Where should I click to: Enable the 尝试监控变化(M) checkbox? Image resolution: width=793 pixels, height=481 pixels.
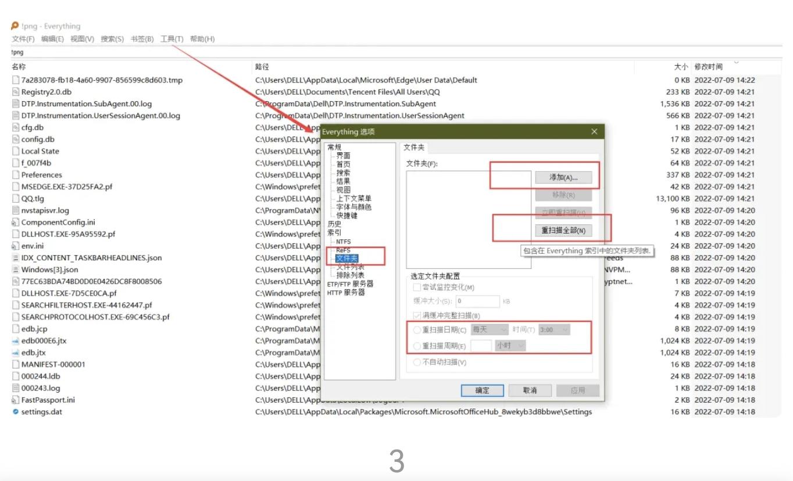(416, 287)
